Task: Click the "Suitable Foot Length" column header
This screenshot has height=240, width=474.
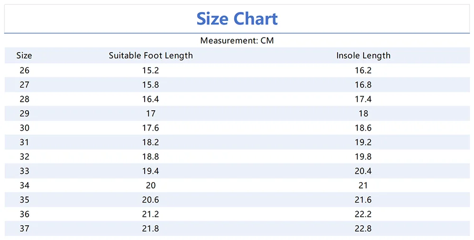Action: pyautogui.click(x=151, y=55)
